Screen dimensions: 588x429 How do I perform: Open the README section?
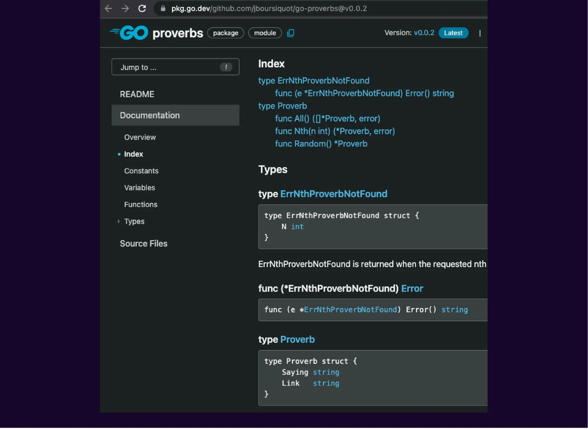tap(137, 94)
